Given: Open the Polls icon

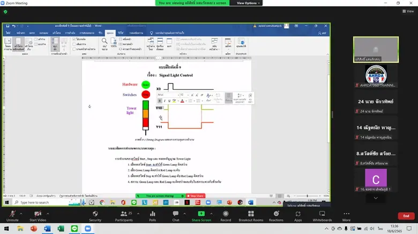Looking at the screenshot, I should 152,213.
